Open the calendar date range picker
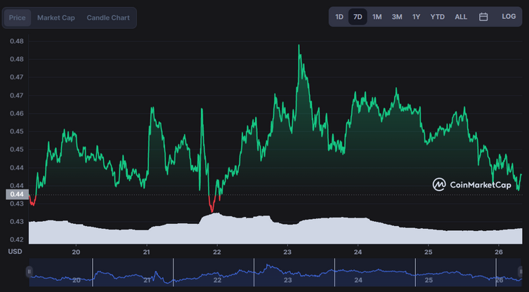 [x=483, y=17]
